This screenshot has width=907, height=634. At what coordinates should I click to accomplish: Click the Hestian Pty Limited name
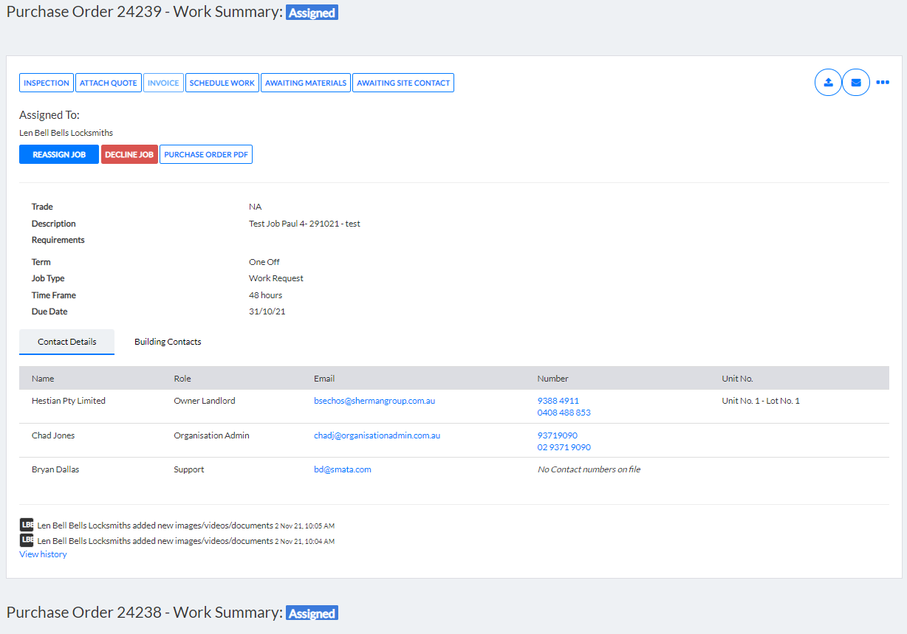(x=69, y=401)
